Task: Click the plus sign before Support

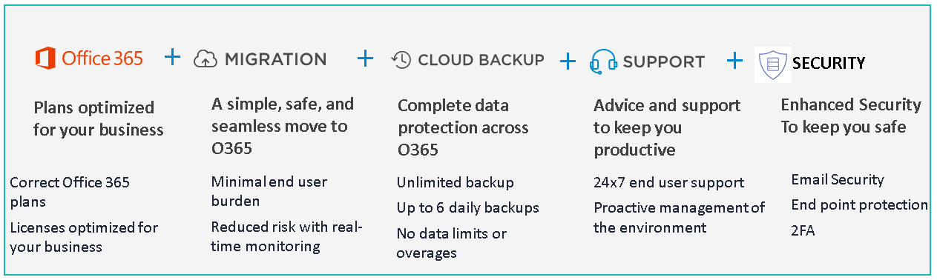Action: click(568, 61)
